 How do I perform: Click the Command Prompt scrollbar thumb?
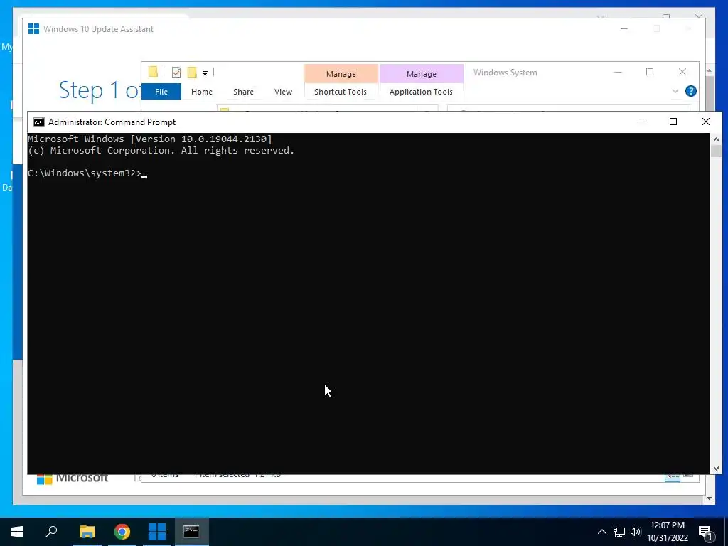tap(716, 151)
